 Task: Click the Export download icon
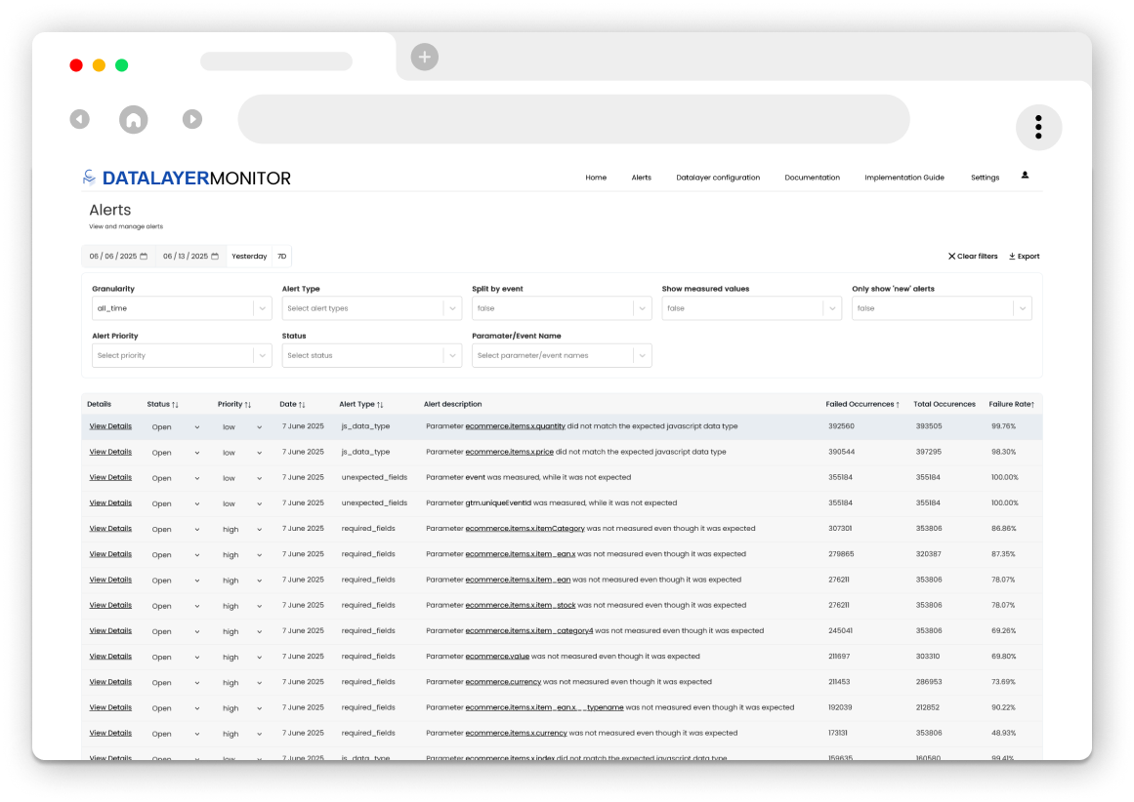[1012, 257]
